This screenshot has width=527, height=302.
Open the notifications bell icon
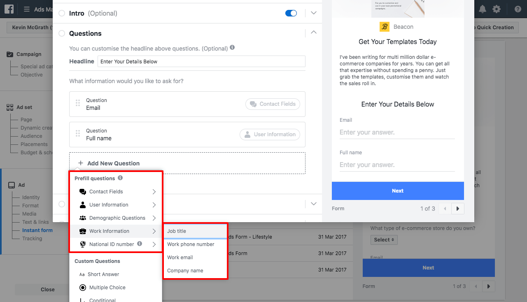(482, 9)
